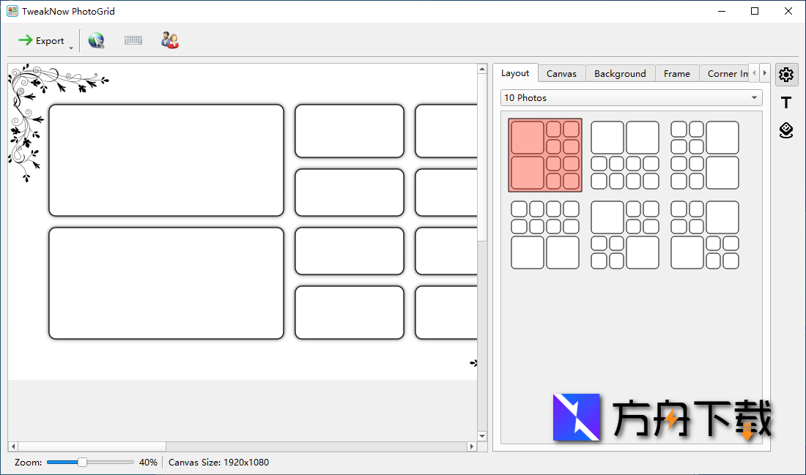Click the green Export arrow button
The height and width of the screenshot is (475, 806).
click(41, 41)
